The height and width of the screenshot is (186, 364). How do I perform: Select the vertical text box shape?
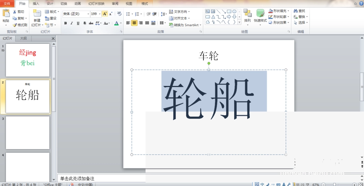point(213,11)
